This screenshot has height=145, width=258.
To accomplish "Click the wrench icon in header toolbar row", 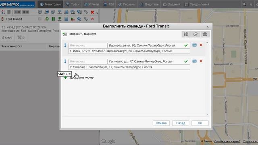I will (x=86, y=12).
